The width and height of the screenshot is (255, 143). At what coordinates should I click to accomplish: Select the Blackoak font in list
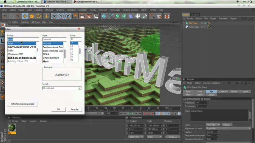[22, 58]
